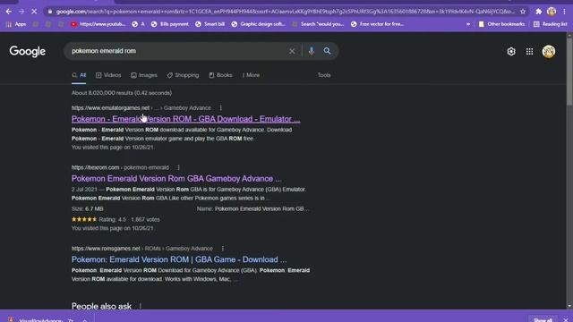
Task: Click the Google logo
Action: pyautogui.click(x=28, y=52)
